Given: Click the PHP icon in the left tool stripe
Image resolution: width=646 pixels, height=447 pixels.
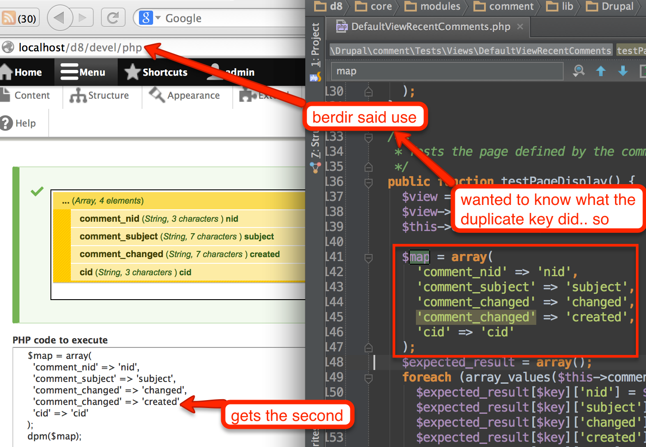Looking at the screenshot, I should [x=315, y=78].
